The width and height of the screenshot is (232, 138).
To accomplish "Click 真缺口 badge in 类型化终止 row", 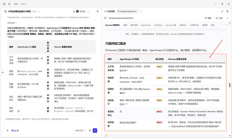I will pyautogui.click(x=159, y=111).
